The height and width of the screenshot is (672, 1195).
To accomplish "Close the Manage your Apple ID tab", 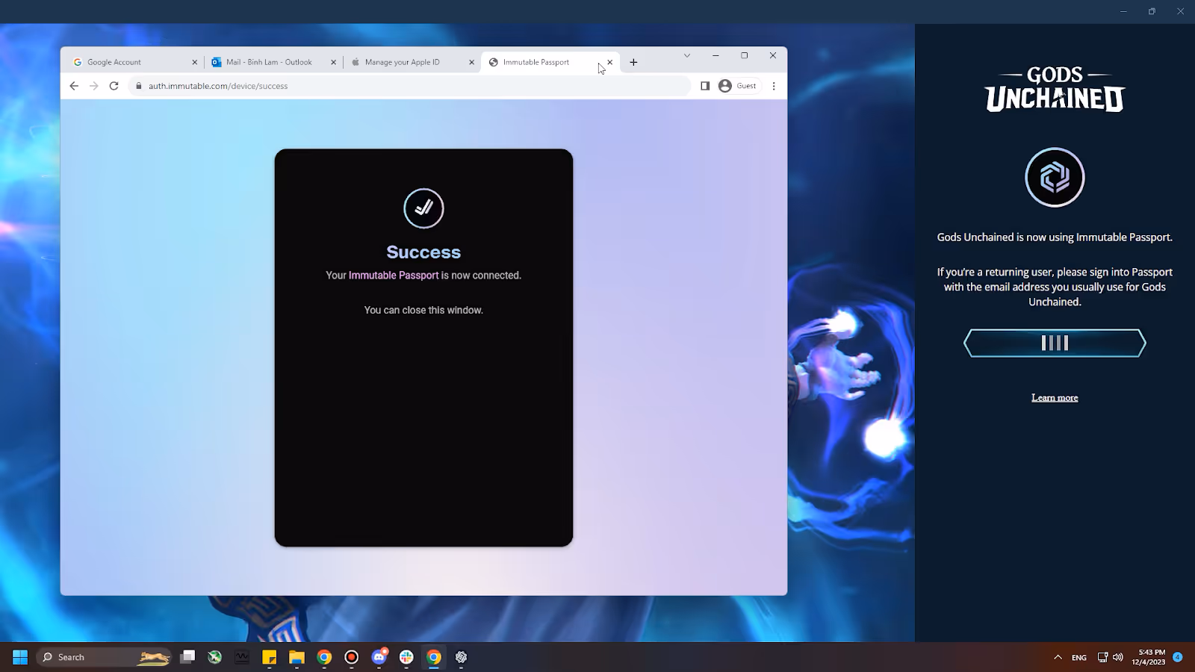I will pos(471,62).
